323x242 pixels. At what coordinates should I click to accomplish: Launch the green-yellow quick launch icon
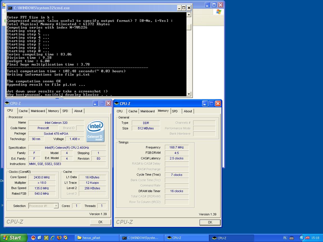46,238
